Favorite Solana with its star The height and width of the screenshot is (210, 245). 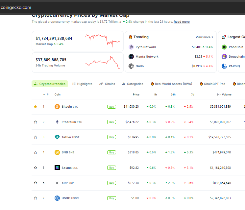click(36, 168)
